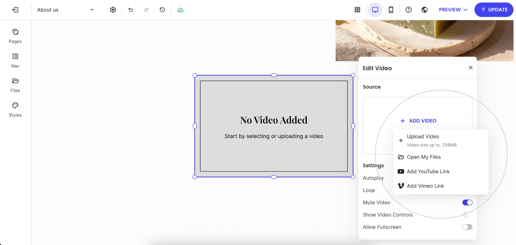Screen dimensions: 516x245
Task: Close the Edit Video panel
Action: point(471,67)
